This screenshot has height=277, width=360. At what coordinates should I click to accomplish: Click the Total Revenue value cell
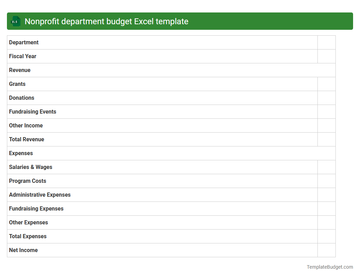click(x=326, y=139)
